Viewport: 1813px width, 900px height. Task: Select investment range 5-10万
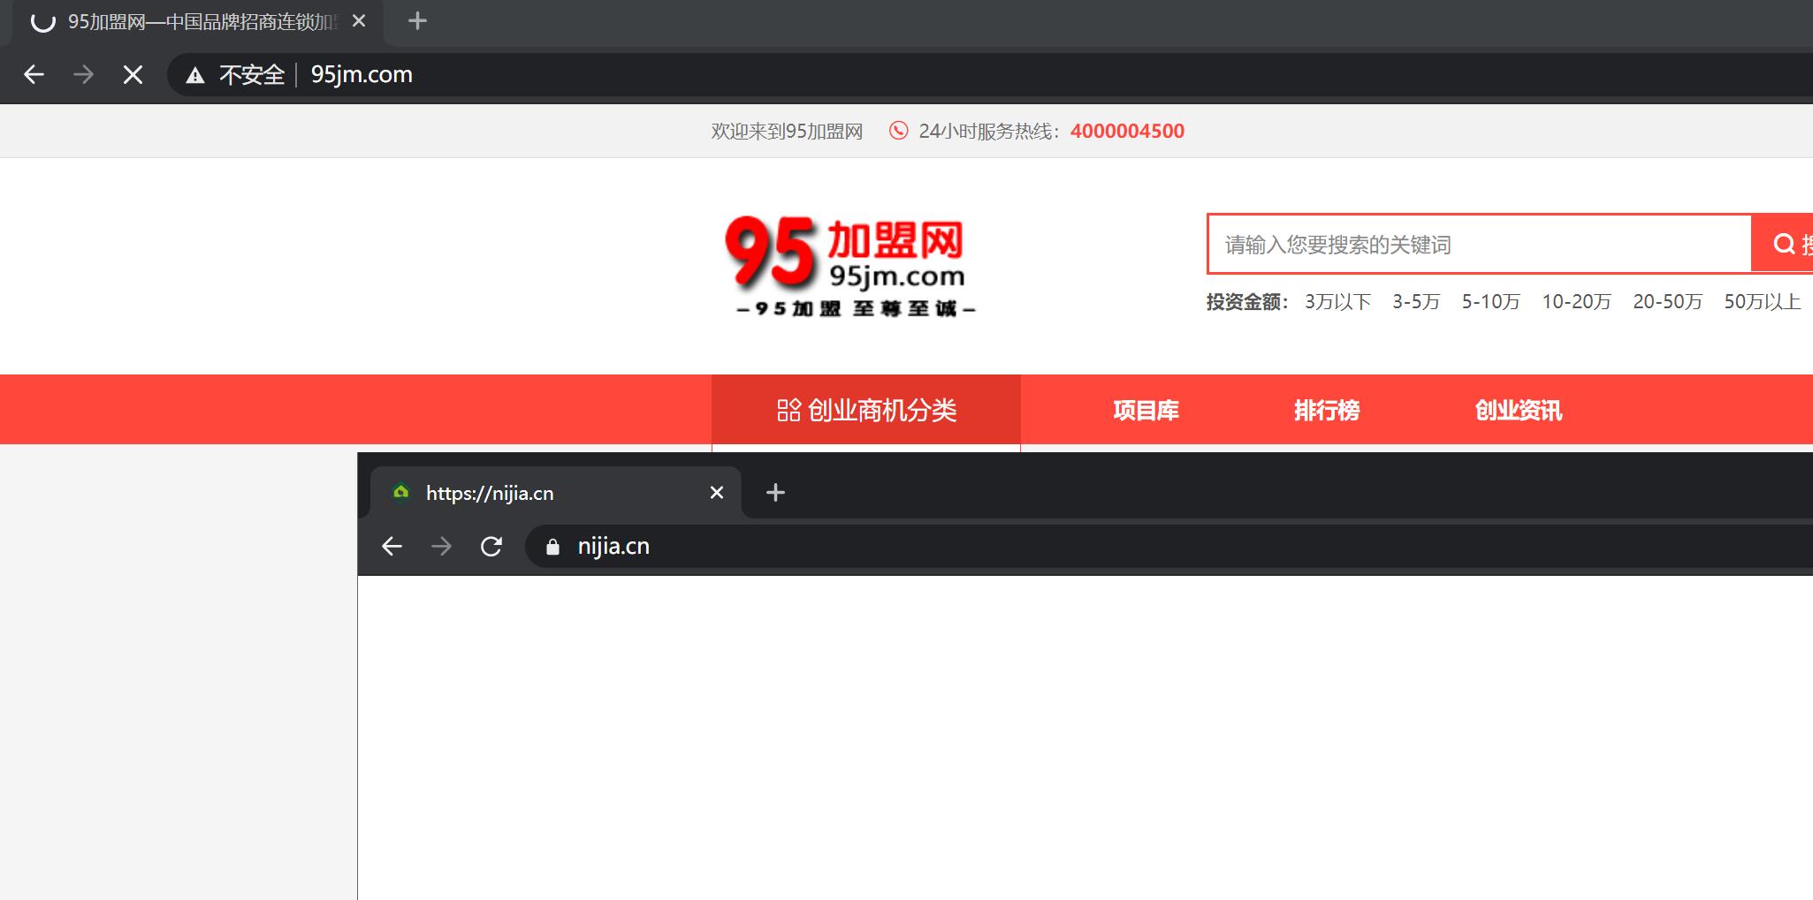pyautogui.click(x=1490, y=302)
